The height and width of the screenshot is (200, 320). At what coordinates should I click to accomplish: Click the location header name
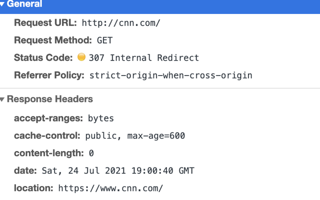click(x=33, y=188)
